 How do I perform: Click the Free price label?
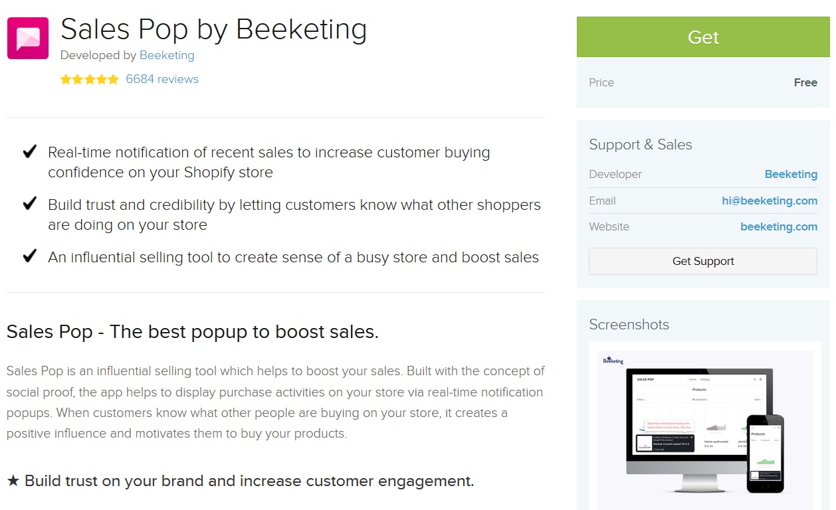click(x=805, y=82)
